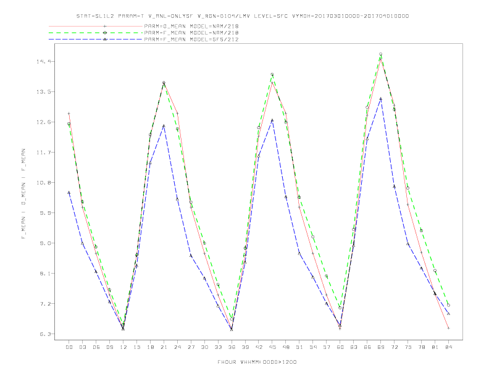Click x-axis tick label 24

(177, 347)
